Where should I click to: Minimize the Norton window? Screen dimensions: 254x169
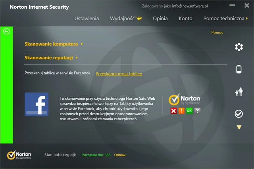[232, 5]
